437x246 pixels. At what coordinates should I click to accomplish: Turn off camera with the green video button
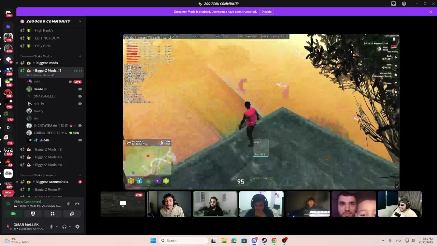tap(13, 214)
